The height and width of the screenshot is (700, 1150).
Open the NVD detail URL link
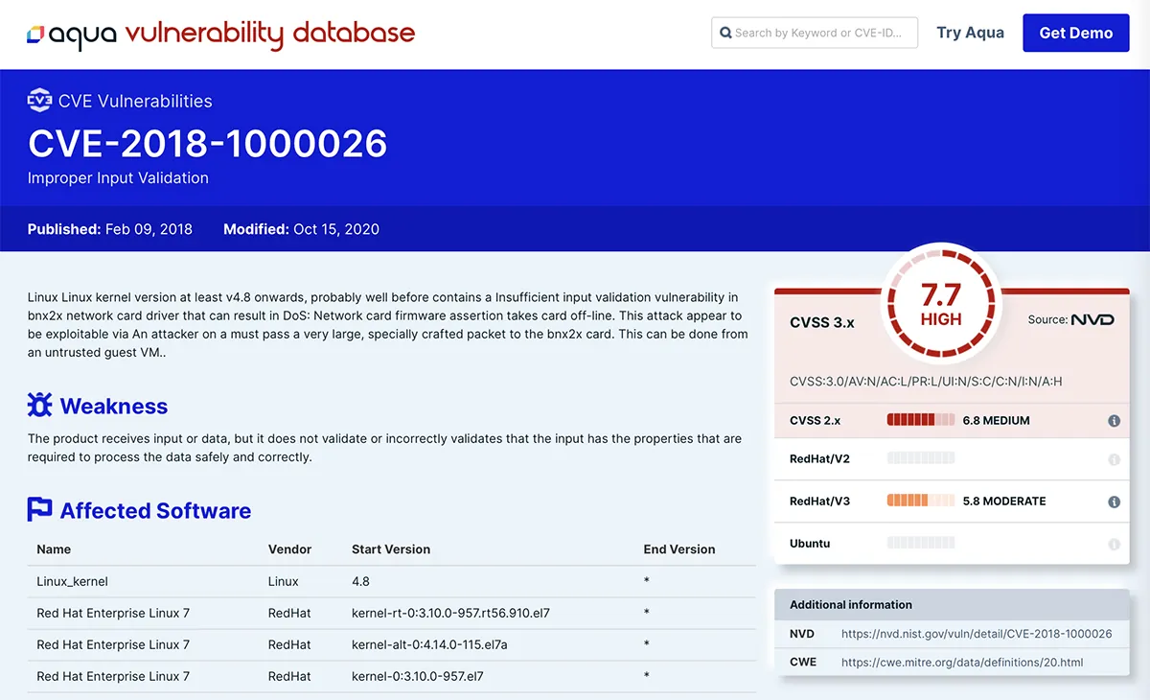click(977, 634)
